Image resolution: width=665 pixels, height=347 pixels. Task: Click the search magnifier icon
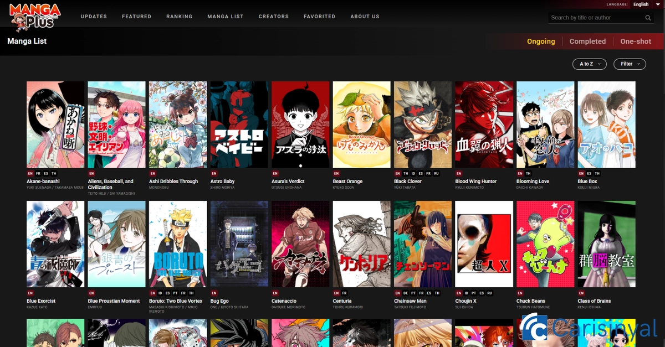point(648,18)
